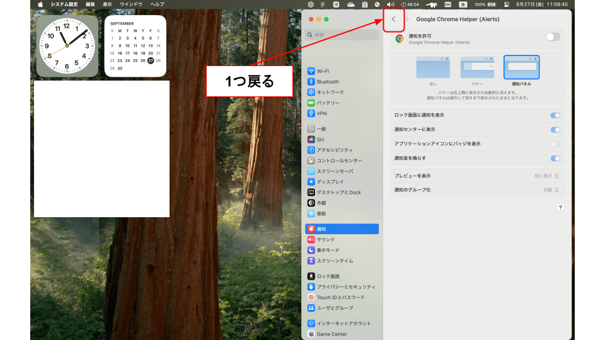
Task: Open the ウインドウ menu in the menu bar
Action: point(131,4)
